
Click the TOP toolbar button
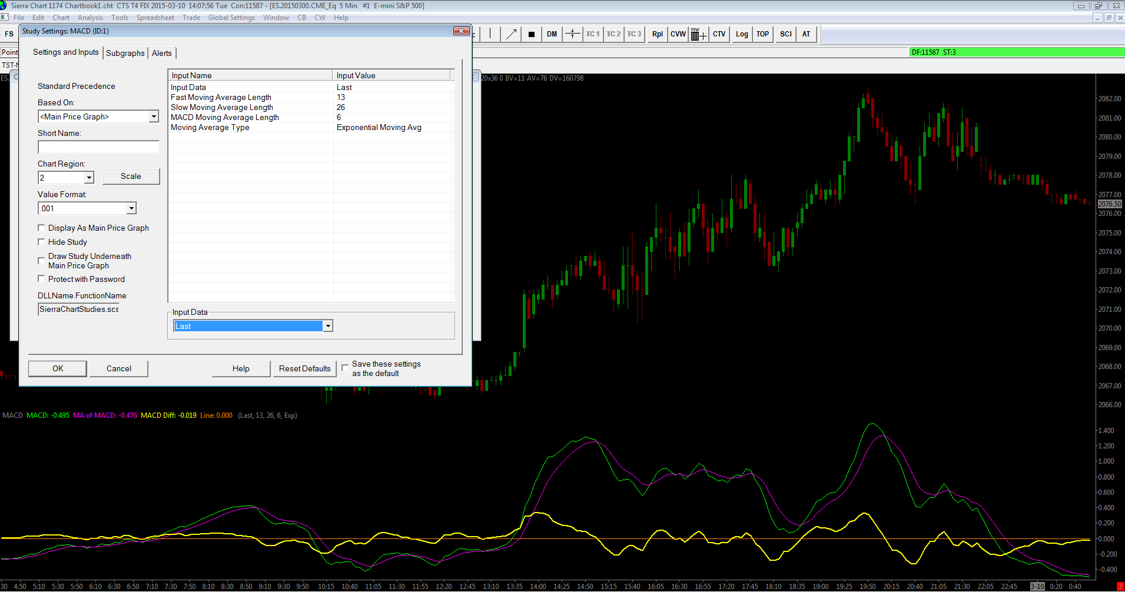pos(762,34)
